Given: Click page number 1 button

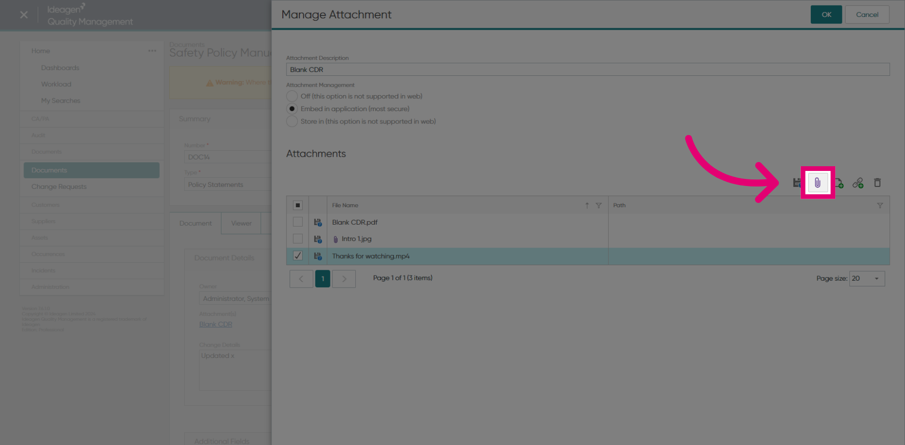Looking at the screenshot, I should pos(322,279).
